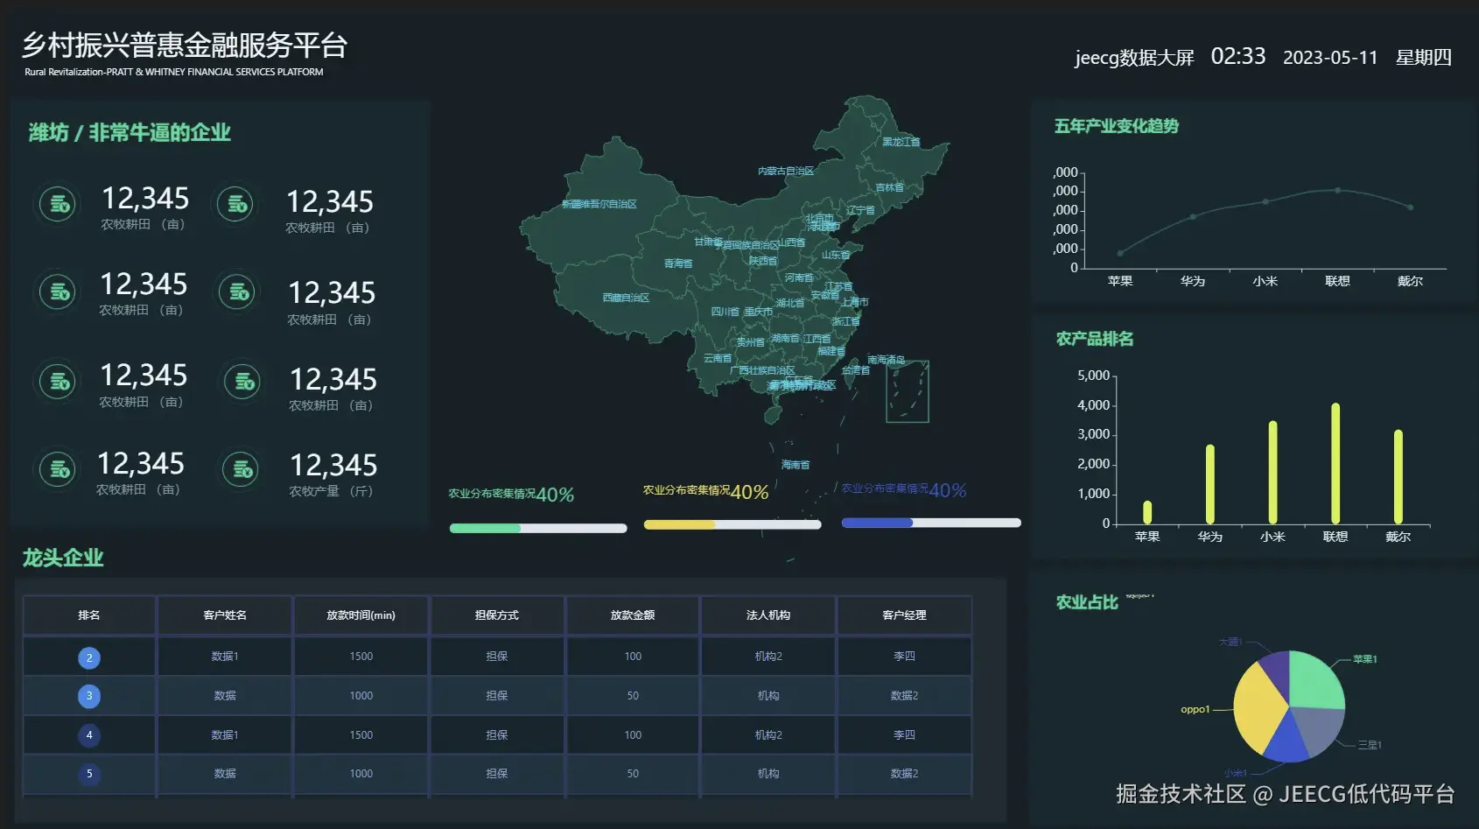Click the jeecg数据大屏 link
Screen dimensions: 1479x829
(1133, 58)
